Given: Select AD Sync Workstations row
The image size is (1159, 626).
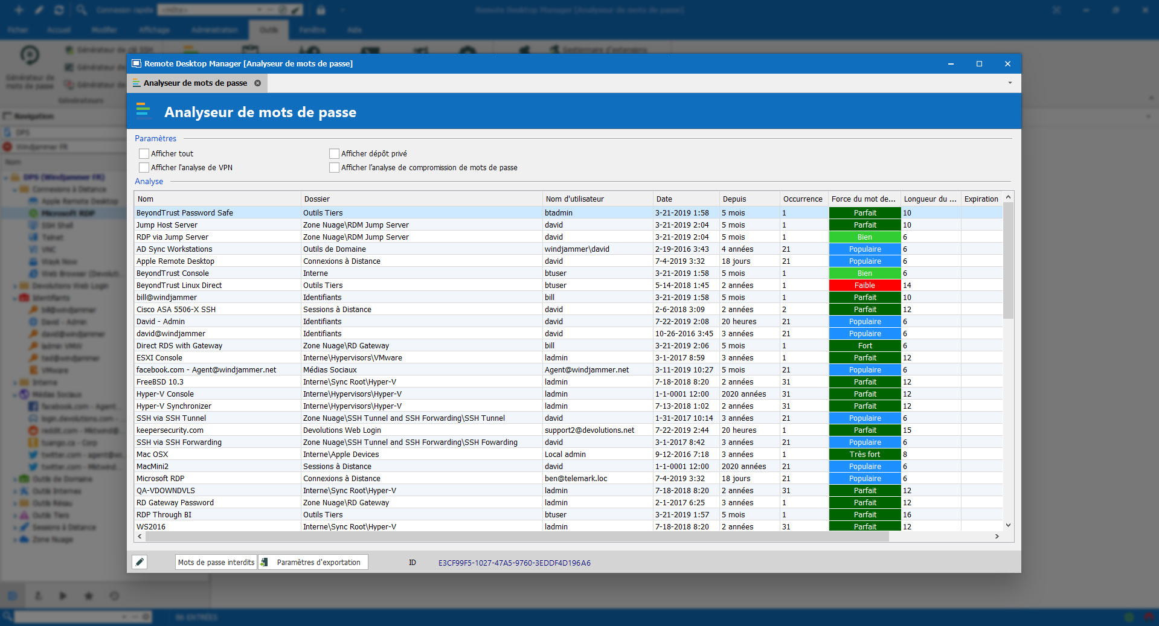Looking at the screenshot, I should (568, 249).
